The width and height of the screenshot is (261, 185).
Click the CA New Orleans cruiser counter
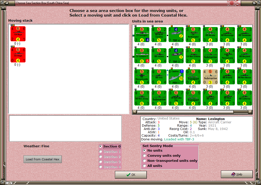point(193,56)
